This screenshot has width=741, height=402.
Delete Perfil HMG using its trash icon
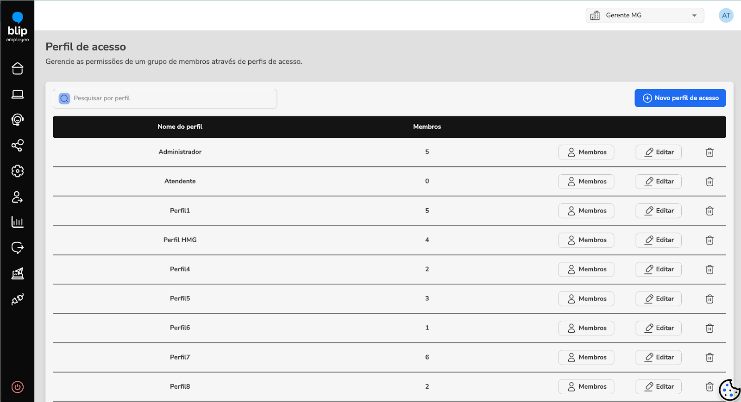click(710, 240)
